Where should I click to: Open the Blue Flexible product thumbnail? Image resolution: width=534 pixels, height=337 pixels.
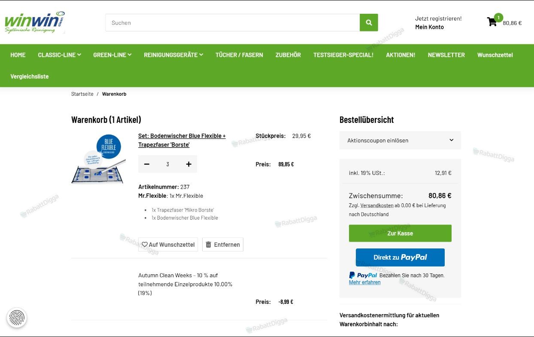99,159
